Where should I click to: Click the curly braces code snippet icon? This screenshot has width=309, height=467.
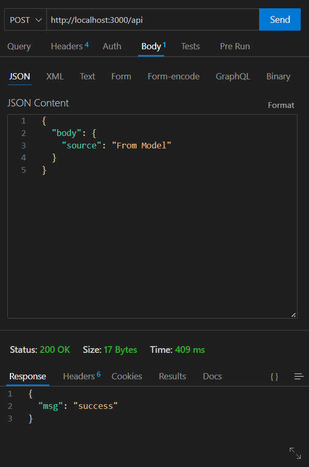274,377
